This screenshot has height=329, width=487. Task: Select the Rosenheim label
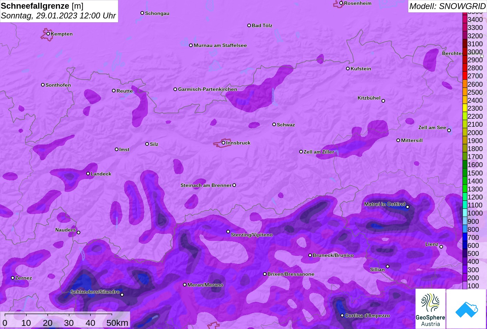(x=358, y=3)
